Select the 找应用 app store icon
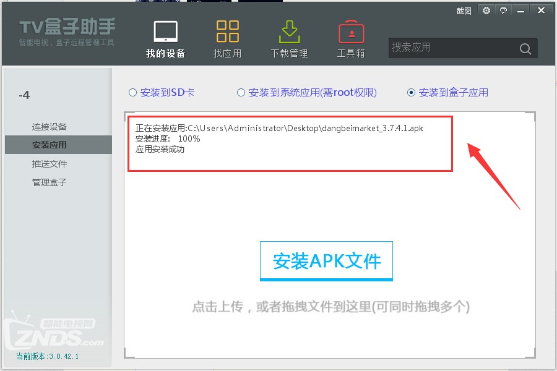Screen dimensions: 557x371 coord(227,37)
